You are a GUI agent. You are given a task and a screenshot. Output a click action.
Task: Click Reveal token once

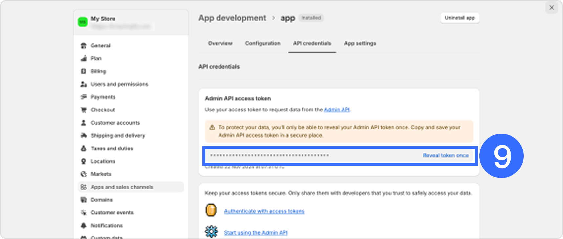click(x=445, y=156)
